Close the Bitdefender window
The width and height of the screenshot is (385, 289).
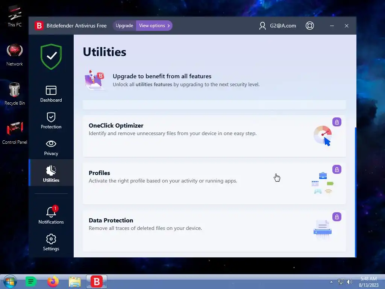pyautogui.click(x=346, y=26)
